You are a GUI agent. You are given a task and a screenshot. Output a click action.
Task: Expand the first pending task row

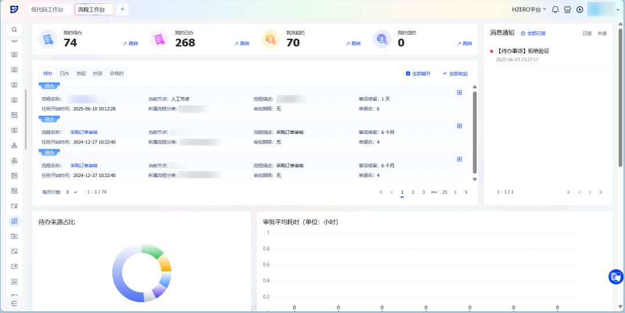click(459, 93)
